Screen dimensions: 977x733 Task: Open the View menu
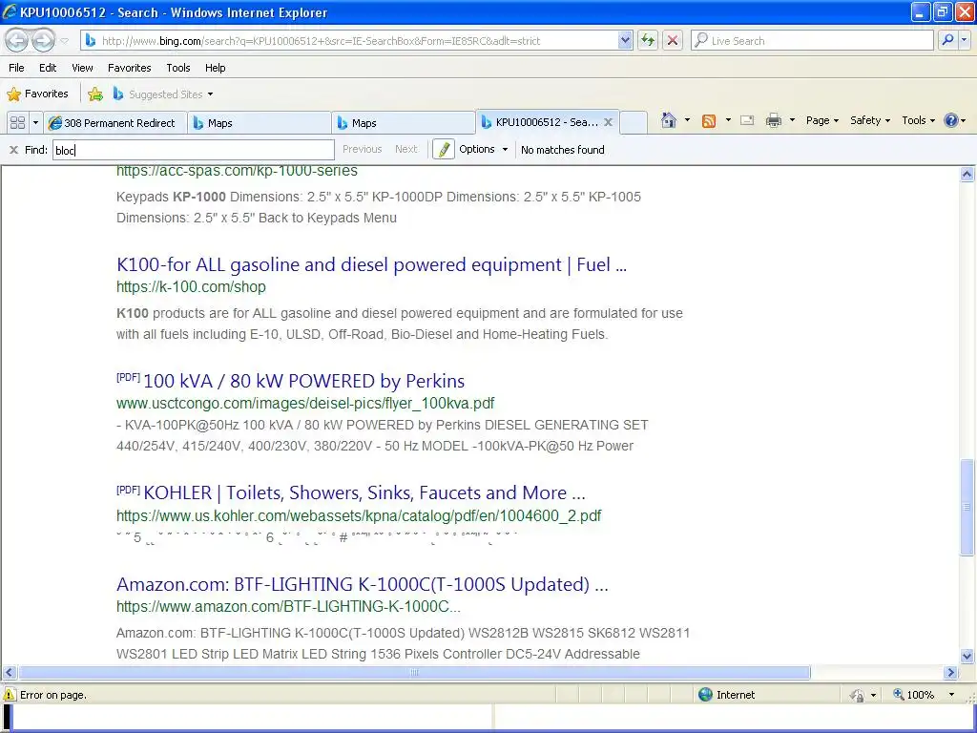(x=82, y=68)
